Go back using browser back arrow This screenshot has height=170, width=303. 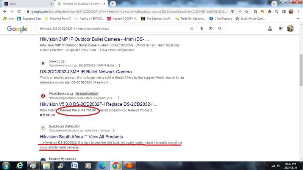click(x=5, y=12)
